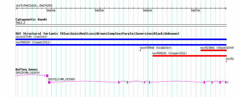Click the Cytogenetic Bands track title
Viewport: 234px width, 97px height.
click(31, 19)
